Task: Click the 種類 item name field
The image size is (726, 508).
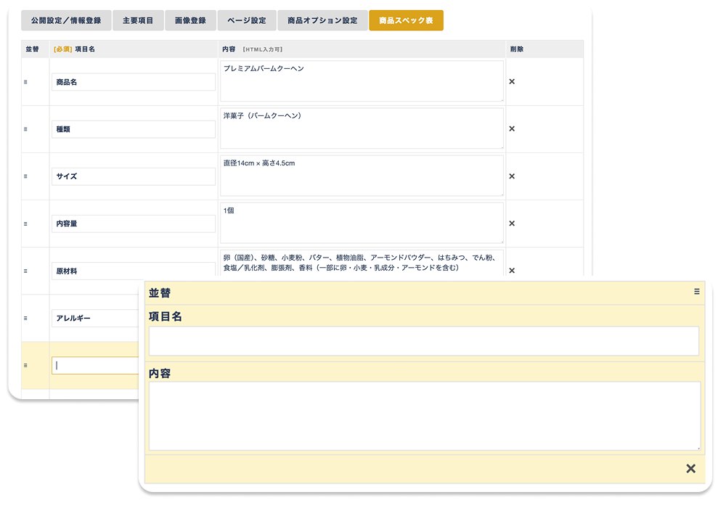Action: pyautogui.click(x=134, y=129)
